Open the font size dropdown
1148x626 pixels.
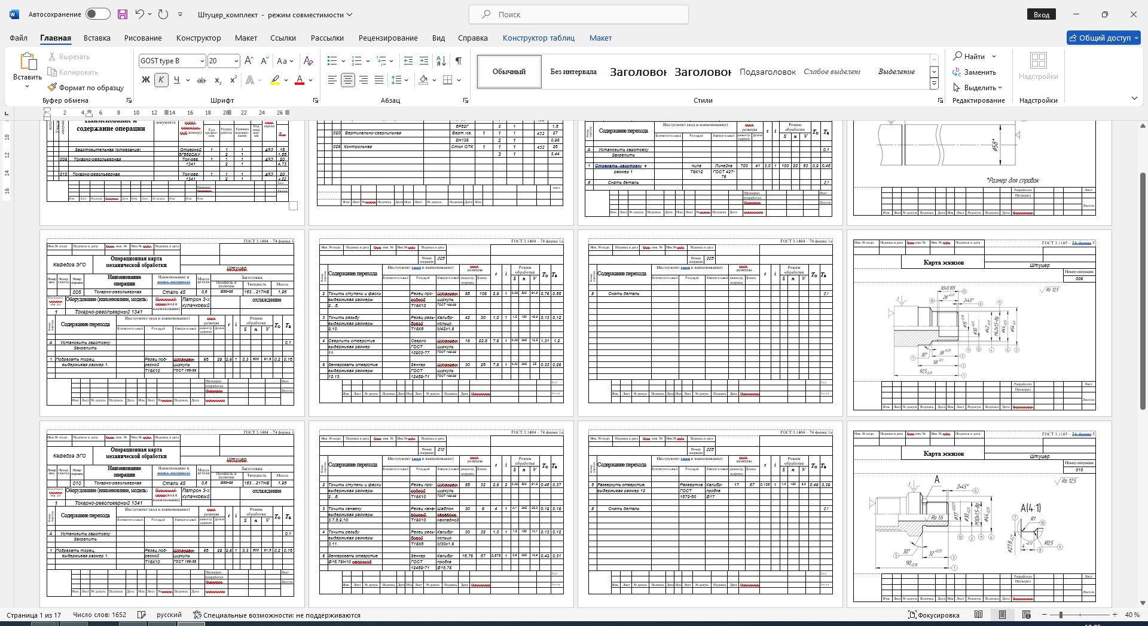coord(236,61)
